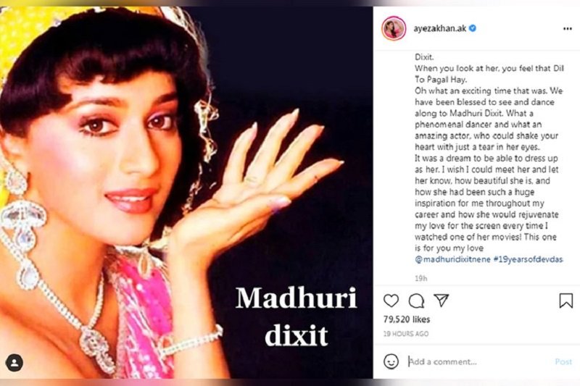Click the caption text about Dil To Pagal Hay

489,74
